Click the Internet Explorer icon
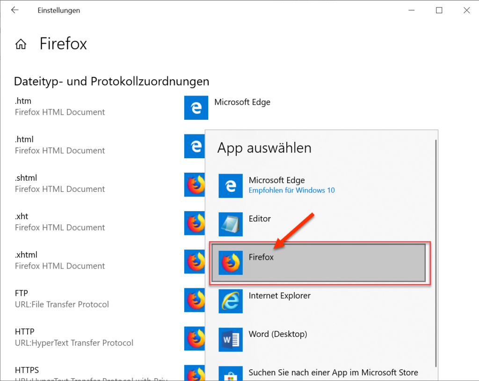Viewport: 479px width, 381px height. [231, 301]
